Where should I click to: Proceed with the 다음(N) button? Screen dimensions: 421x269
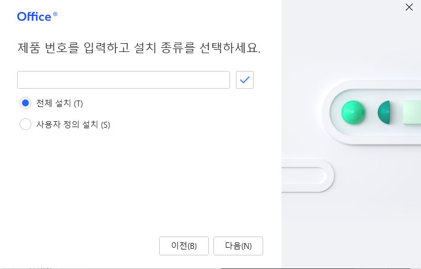coord(238,246)
